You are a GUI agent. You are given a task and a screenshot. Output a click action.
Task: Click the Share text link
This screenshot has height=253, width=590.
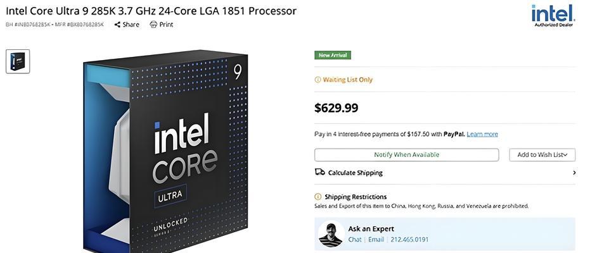tap(131, 25)
